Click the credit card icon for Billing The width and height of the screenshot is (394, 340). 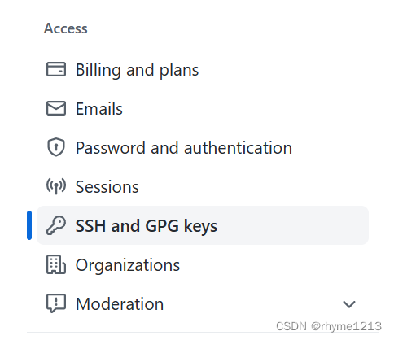point(56,69)
